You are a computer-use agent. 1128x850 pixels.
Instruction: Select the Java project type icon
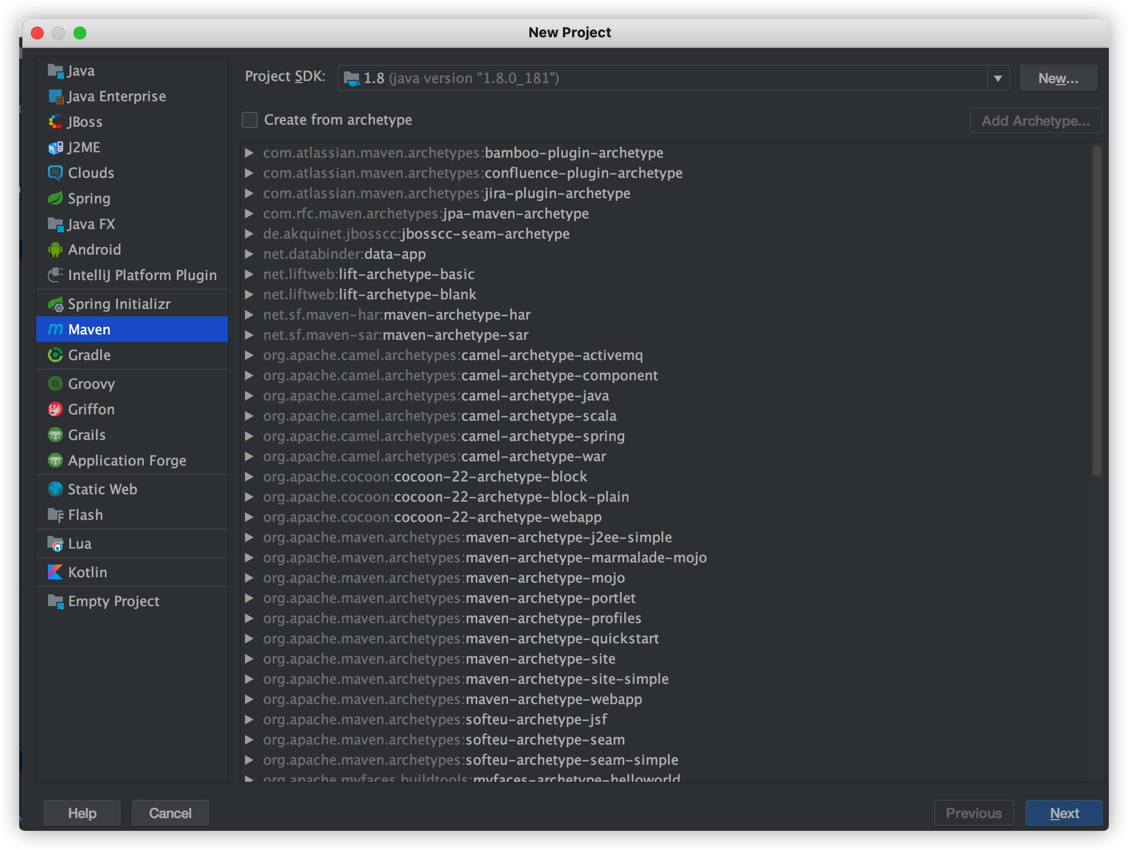55,71
